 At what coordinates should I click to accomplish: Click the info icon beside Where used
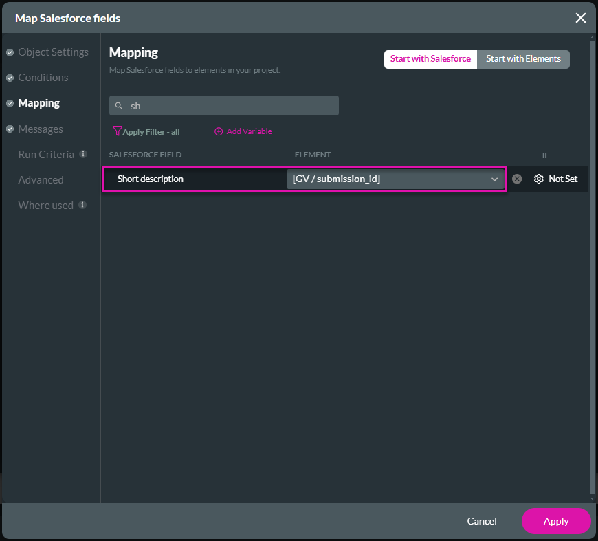pyautogui.click(x=84, y=206)
